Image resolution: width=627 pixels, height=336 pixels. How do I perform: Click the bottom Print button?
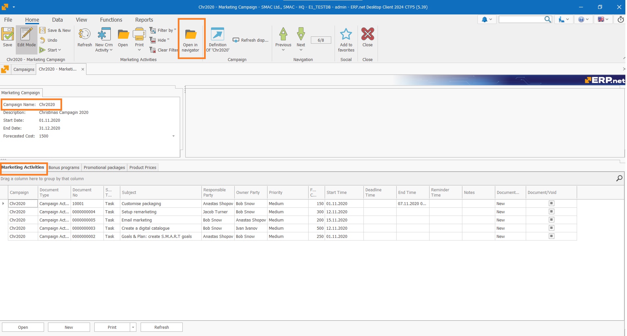112,327
